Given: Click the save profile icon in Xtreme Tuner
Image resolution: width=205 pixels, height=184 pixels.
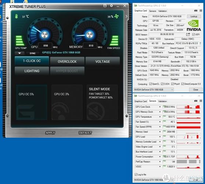Looking at the screenshot, I should coord(105,6).
